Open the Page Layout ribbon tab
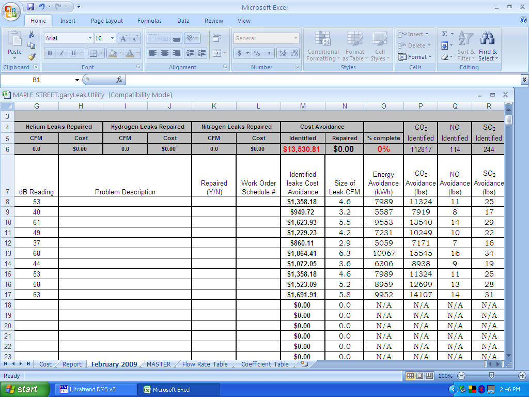 [x=106, y=21]
